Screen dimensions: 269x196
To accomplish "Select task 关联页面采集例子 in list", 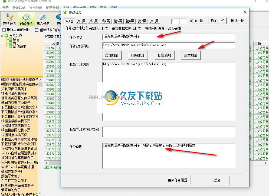I will point(14,89).
